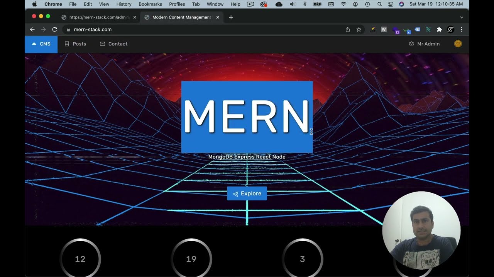Image resolution: width=494 pixels, height=277 pixels.
Task: Open the Posts page in navbar
Action: [x=75, y=44]
